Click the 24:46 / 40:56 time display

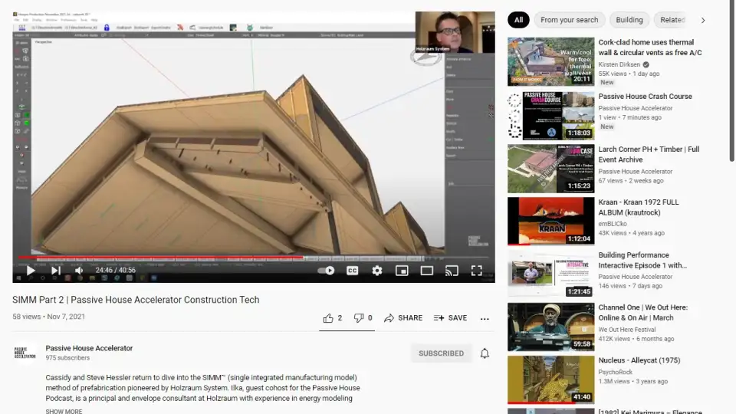pos(116,271)
